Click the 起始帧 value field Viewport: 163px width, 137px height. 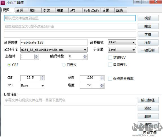click(27, 57)
